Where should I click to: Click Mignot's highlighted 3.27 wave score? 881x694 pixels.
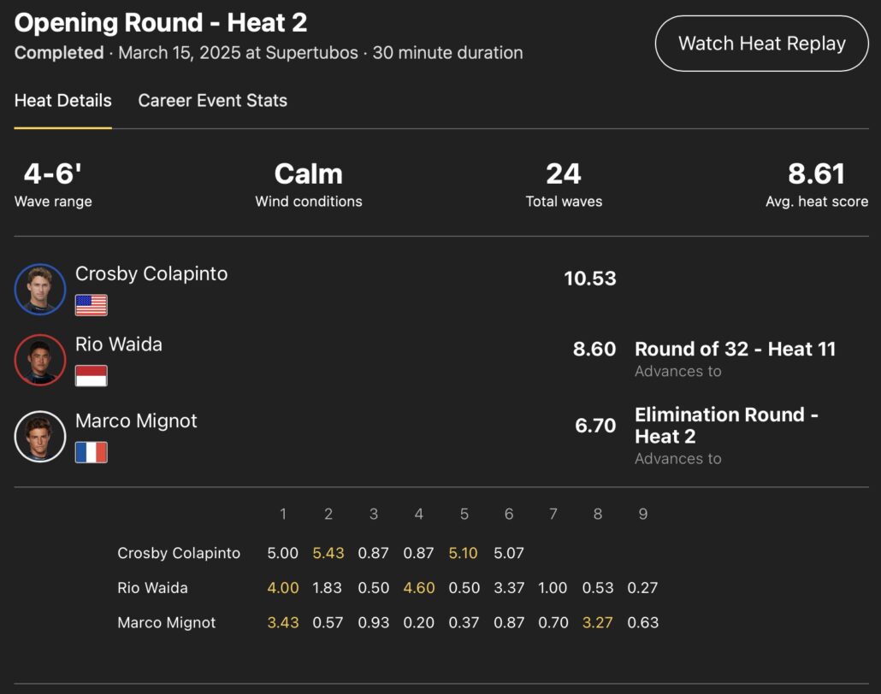tap(598, 622)
